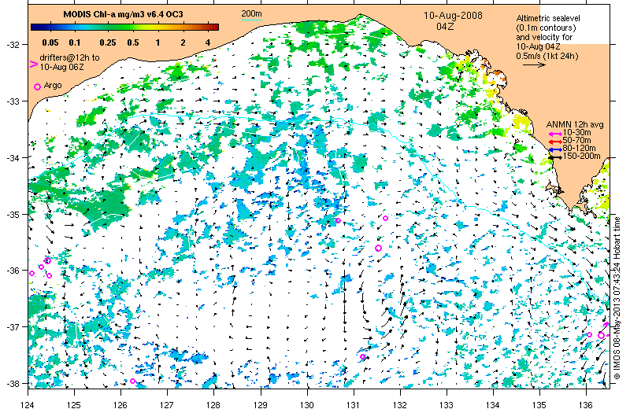Image resolution: width=630 pixels, height=409 pixels.
Task: Click the Argo float marker near 131.7E, 35.1S
Action: click(385, 219)
